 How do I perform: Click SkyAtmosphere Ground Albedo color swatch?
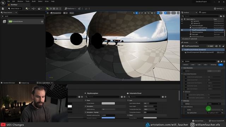pyautogui.click(x=108, y=103)
